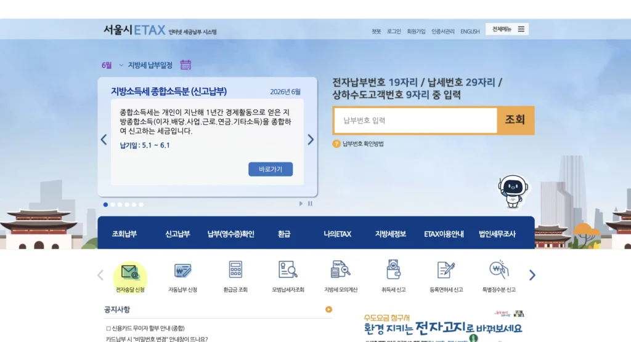This screenshot has height=342, width=631.
Task: Open the 지방세 모의계산 icon
Action: pyautogui.click(x=340, y=269)
